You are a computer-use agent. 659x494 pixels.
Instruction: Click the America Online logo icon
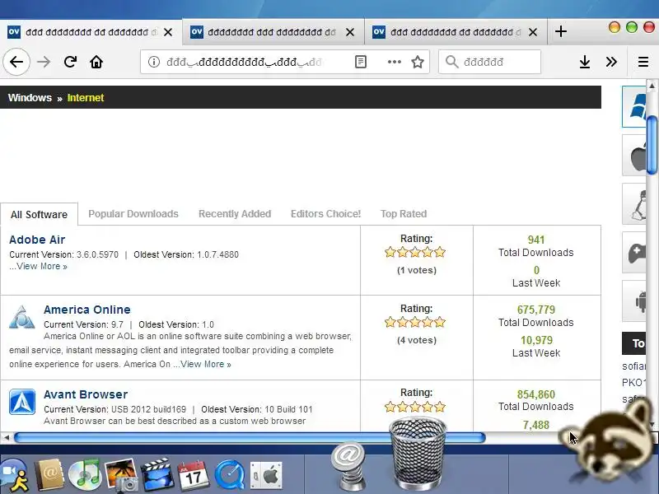22,317
